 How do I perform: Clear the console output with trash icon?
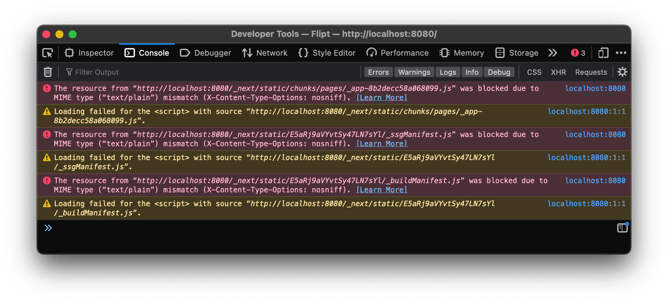48,72
